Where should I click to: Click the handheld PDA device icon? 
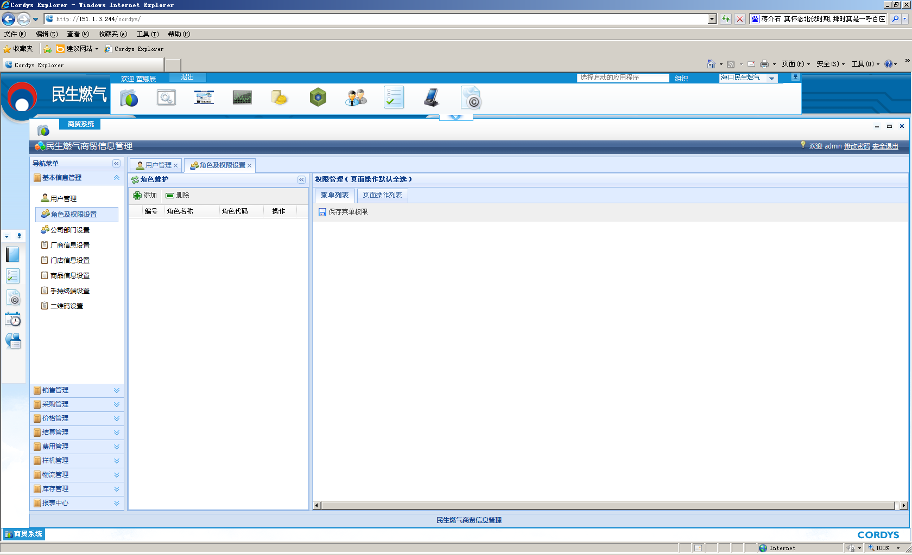click(432, 98)
